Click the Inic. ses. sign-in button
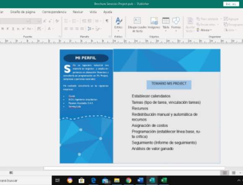Image resolution: width=243 pixels, height=185 pixels. tap(231, 4)
